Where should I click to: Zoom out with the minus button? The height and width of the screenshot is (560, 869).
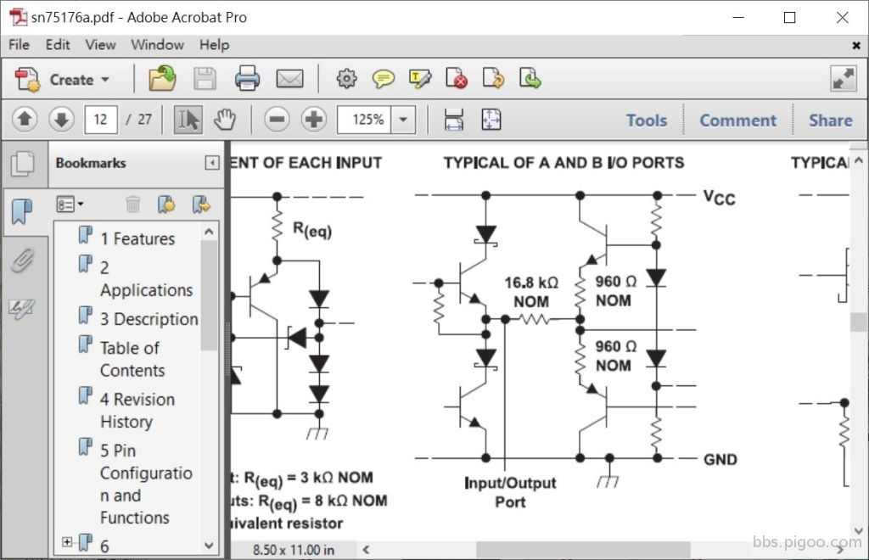coord(277,119)
